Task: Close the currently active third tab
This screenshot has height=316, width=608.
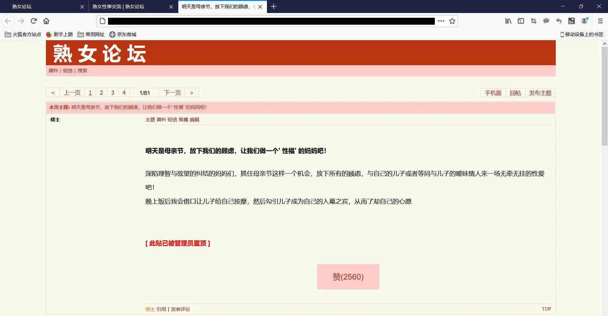Action: click(x=260, y=7)
